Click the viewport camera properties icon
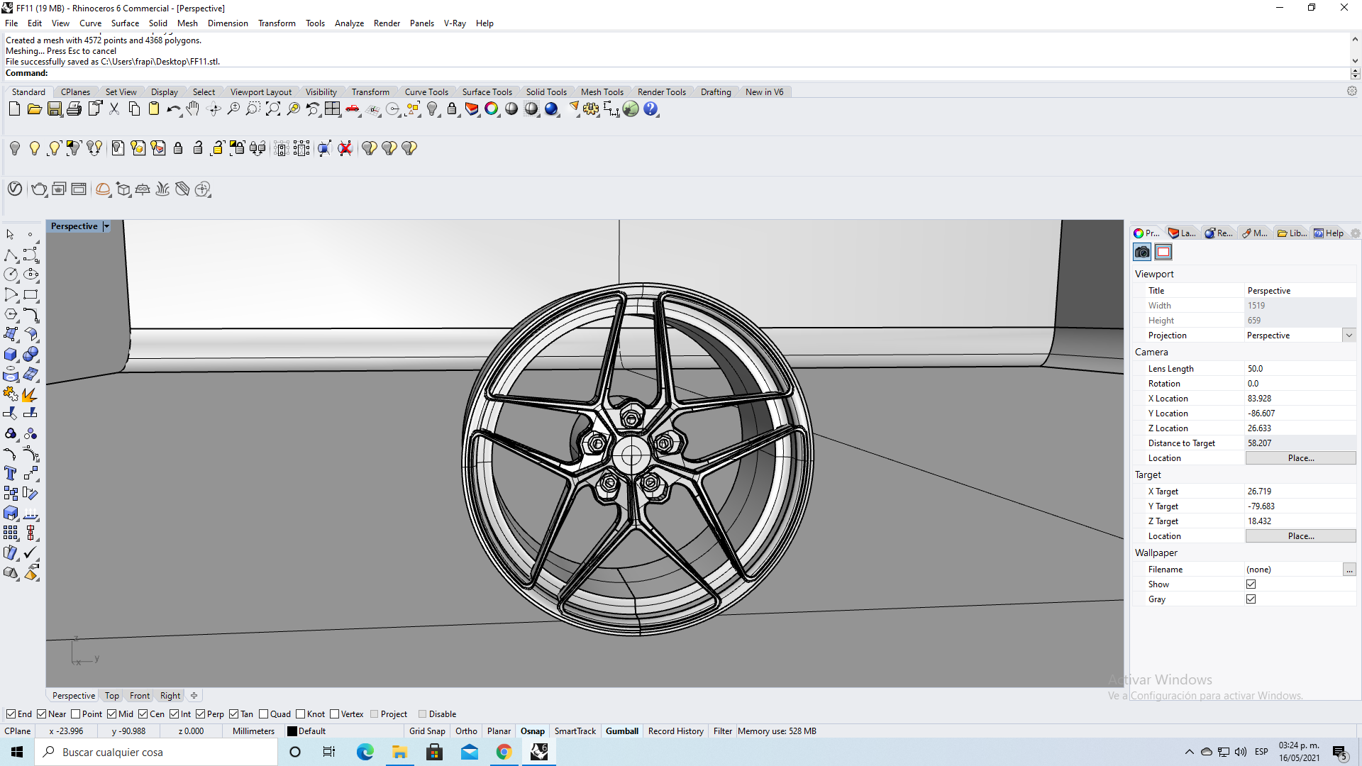The width and height of the screenshot is (1362, 766). 1142,252
